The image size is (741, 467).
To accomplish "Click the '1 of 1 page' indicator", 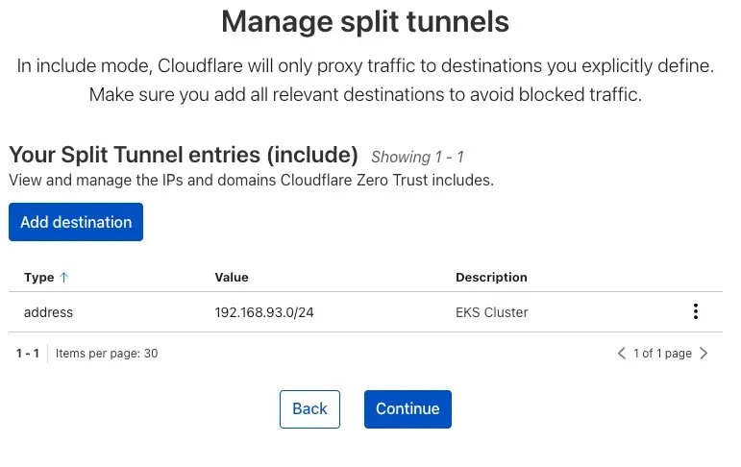I will [662, 354].
